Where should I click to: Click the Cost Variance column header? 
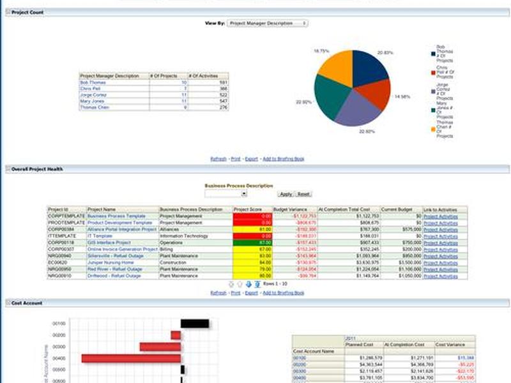coord(455,345)
